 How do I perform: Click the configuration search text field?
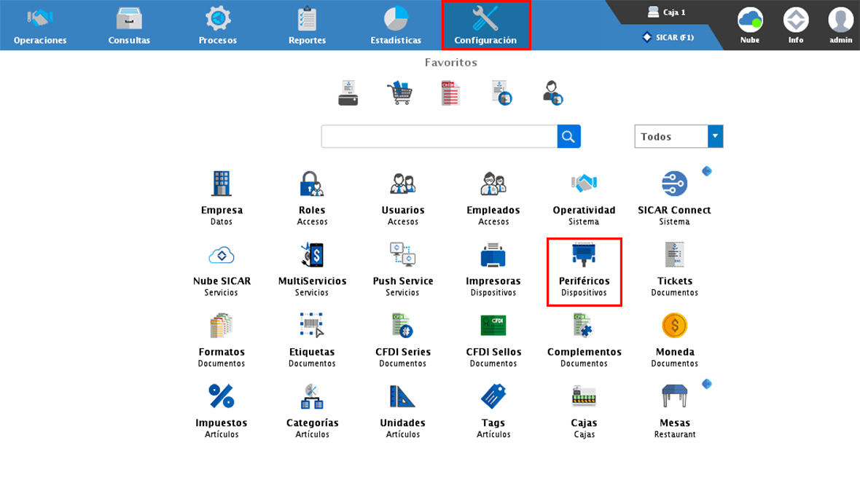[x=439, y=136]
